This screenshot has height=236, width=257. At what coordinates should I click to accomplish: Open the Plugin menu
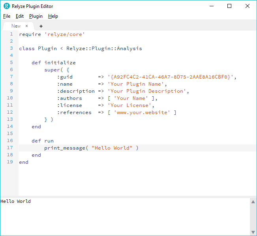coord(36,16)
